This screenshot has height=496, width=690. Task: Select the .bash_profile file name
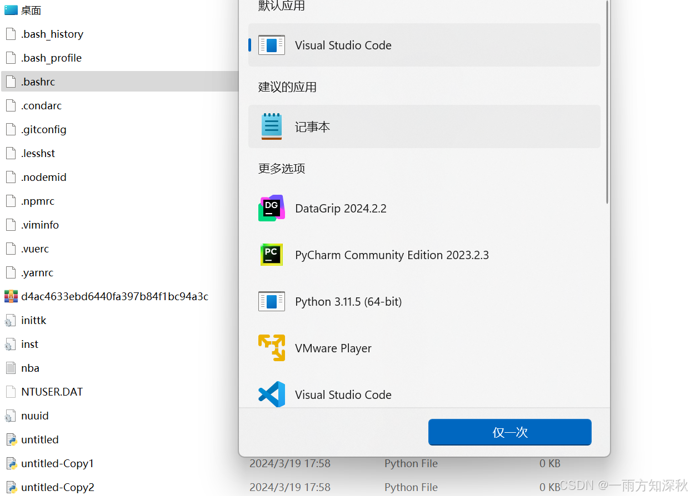pyautogui.click(x=51, y=58)
